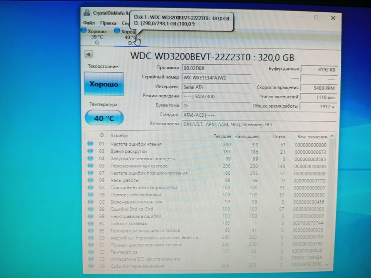The image size is (371, 278).
Task: Click status icon for attribute C0
Action: click(x=91, y=237)
